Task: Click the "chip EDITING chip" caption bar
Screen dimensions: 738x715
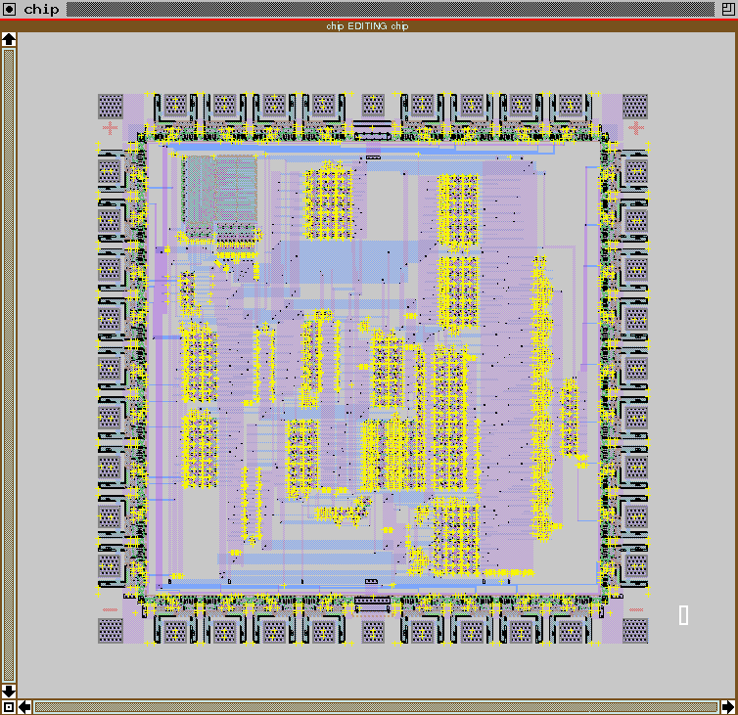Action: [368, 26]
